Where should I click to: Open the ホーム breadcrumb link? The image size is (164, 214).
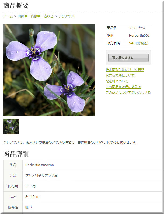pos(8,16)
